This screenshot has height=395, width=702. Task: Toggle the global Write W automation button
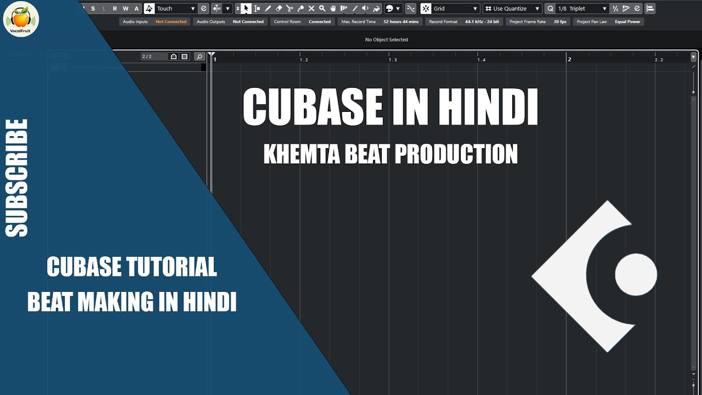click(126, 8)
